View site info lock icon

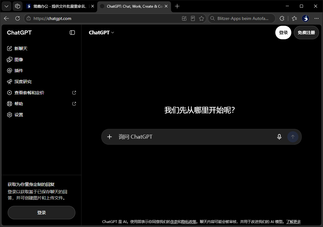[x=29, y=18]
